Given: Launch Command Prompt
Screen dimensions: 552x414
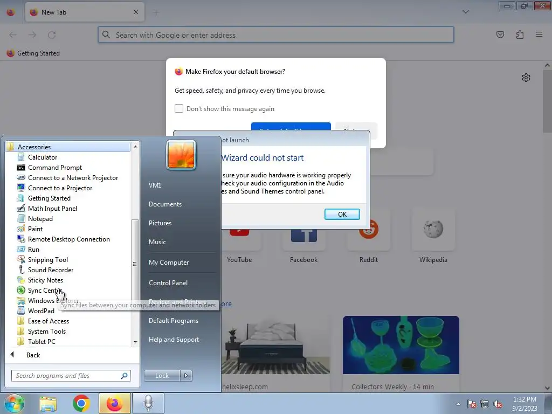Looking at the screenshot, I should 54,168.
